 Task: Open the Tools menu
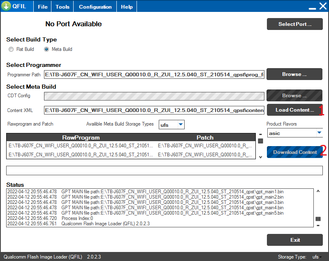tap(63, 7)
